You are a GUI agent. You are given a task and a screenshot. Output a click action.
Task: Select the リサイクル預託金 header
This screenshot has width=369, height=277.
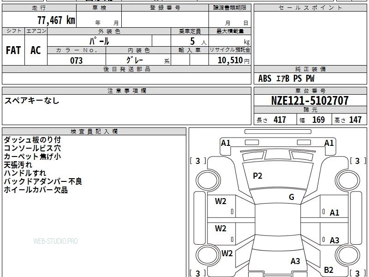tap(230, 50)
